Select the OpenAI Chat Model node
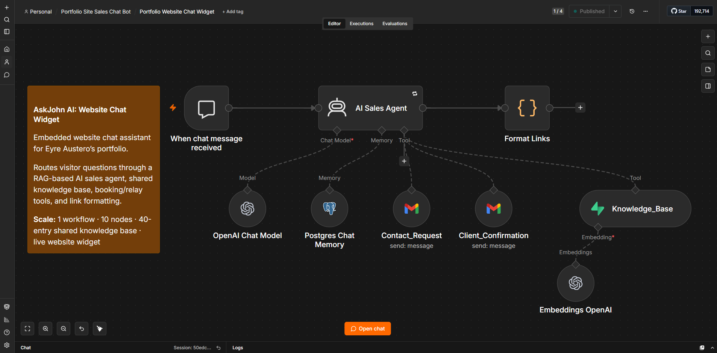The image size is (717, 353). point(247,208)
